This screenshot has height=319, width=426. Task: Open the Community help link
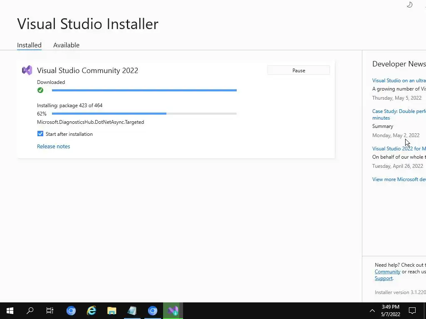pos(387,272)
